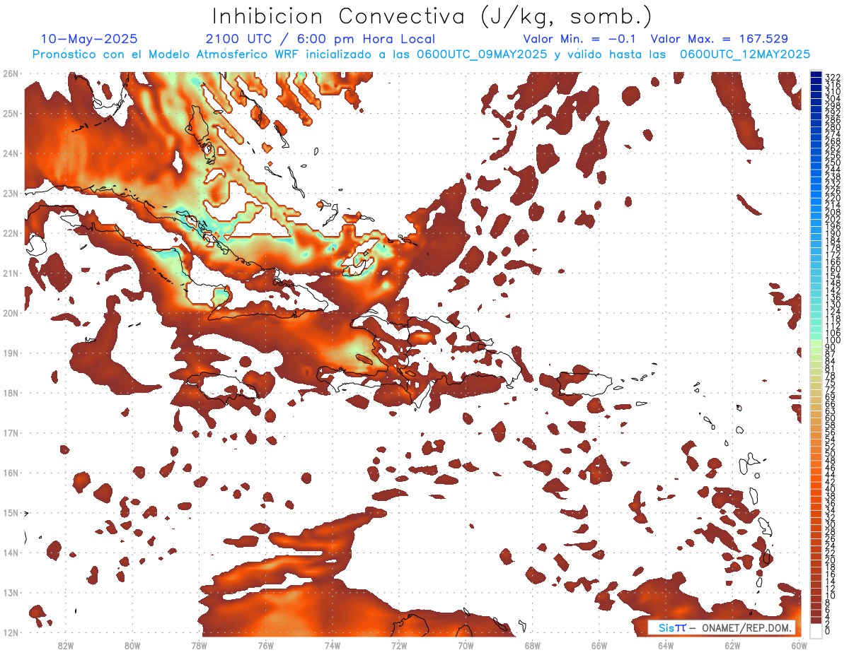This screenshot has width=849, height=655.
Task: Click the '322' value on the color scale
Action: [833, 77]
